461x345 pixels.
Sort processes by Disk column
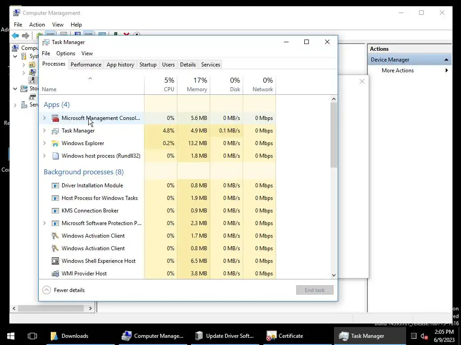pos(227,84)
